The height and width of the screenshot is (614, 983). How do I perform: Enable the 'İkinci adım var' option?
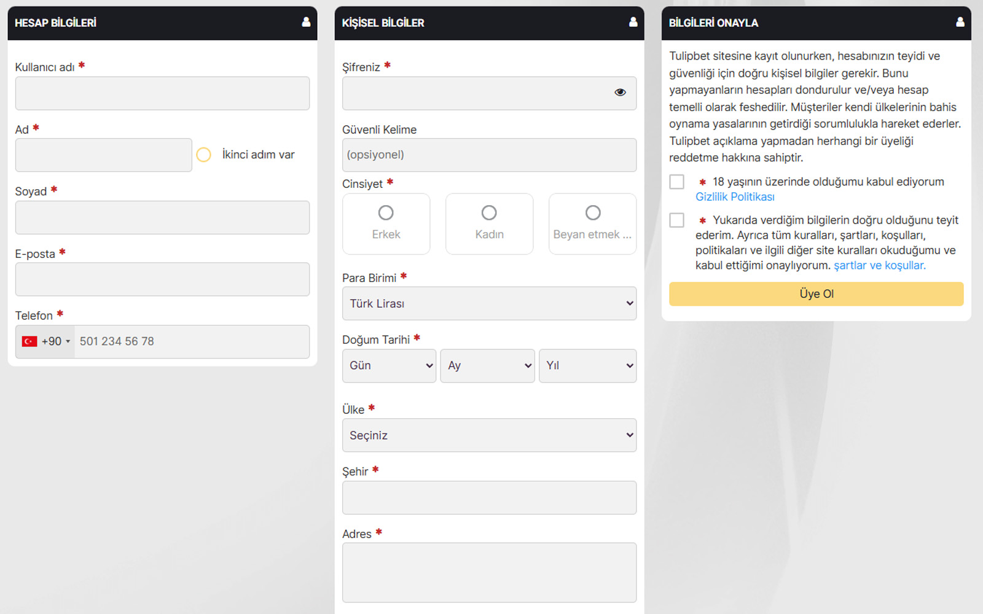click(x=203, y=155)
